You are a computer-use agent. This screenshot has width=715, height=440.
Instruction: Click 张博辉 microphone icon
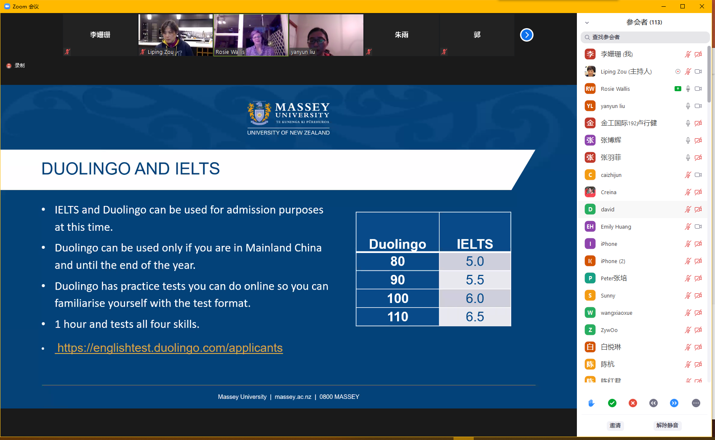(688, 140)
